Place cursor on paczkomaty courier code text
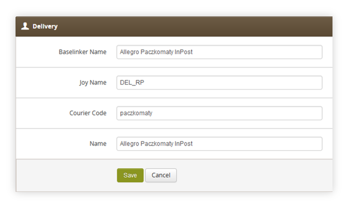 [x=136, y=113]
